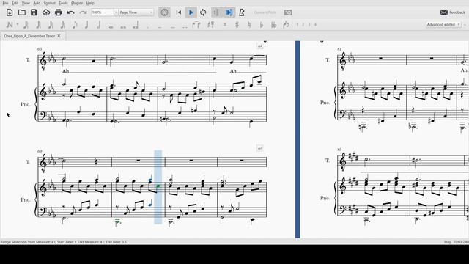
Task: Toggle Concert Pitch
Action: pyautogui.click(x=265, y=12)
